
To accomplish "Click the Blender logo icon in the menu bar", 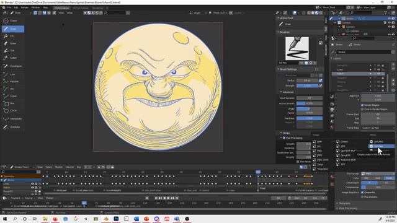I will pos(4,7).
